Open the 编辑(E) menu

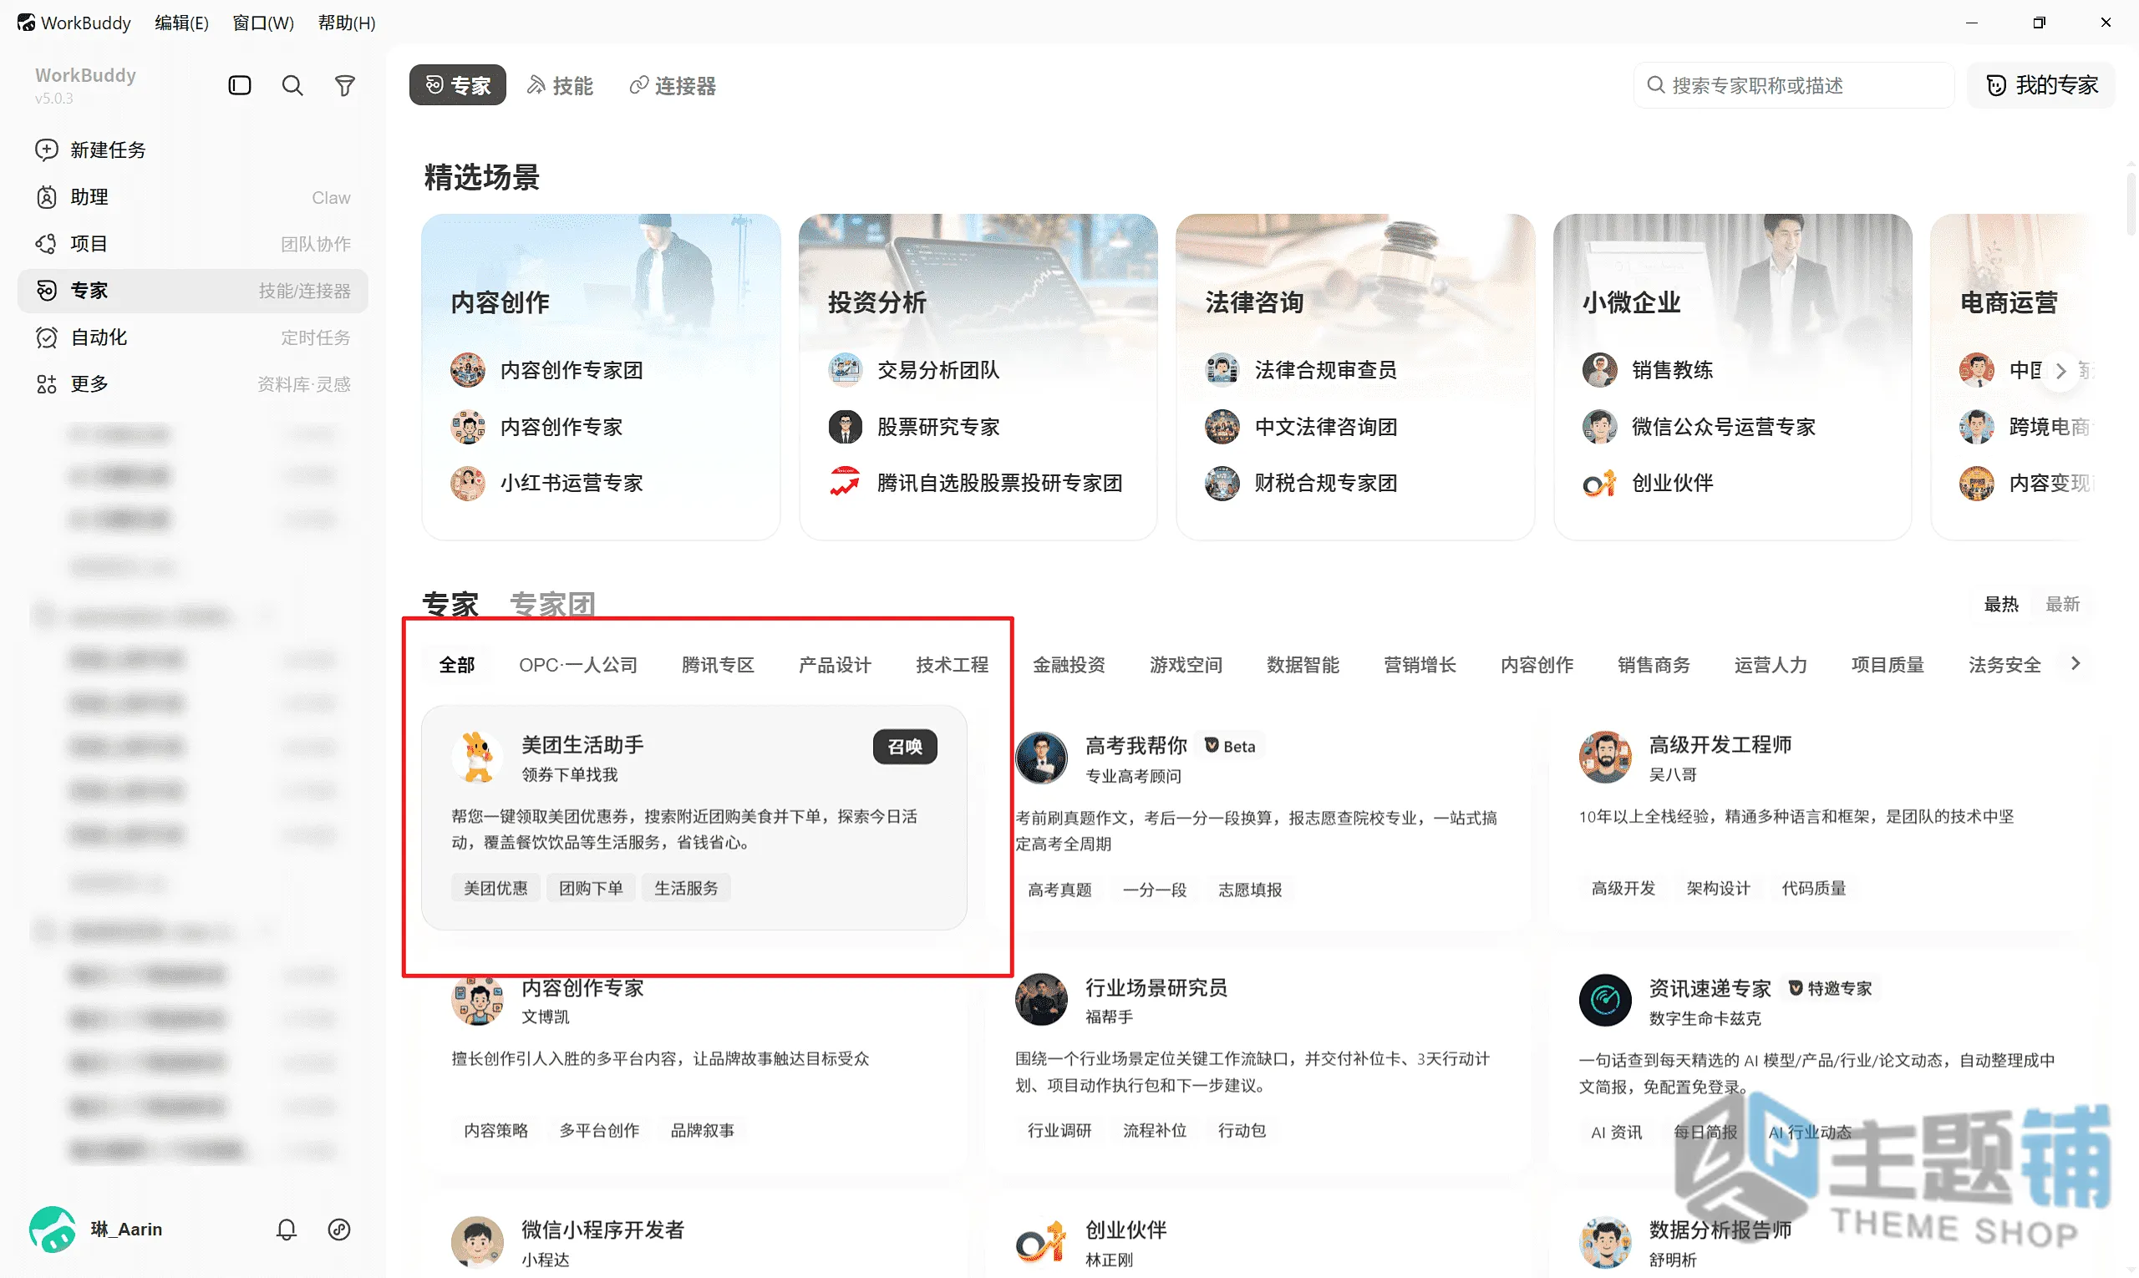(182, 23)
